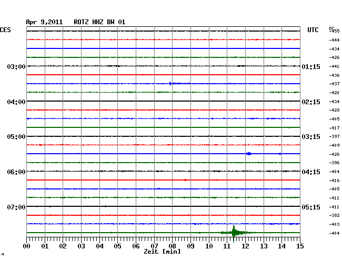Image resolution: width=342 pixels, height=260 pixels.
Task: Select the 03:00 local time label
Action: (x=16, y=66)
